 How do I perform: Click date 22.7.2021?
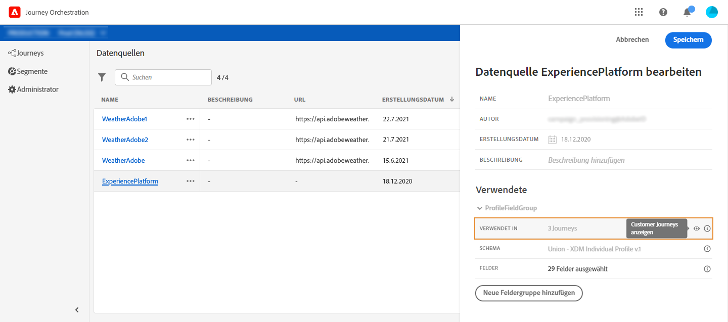[x=396, y=119]
